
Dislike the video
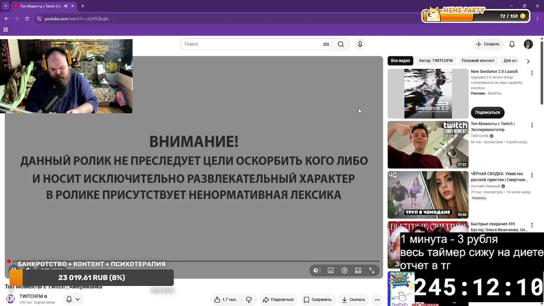(249, 300)
